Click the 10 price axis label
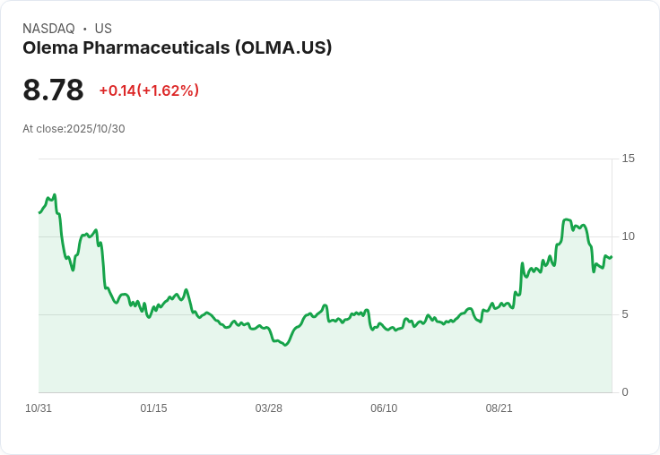The image size is (660, 455). pyautogui.click(x=628, y=236)
